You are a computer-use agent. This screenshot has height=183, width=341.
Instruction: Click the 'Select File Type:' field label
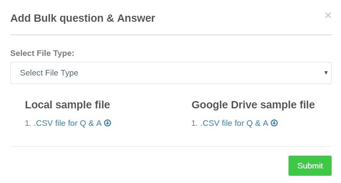tap(42, 53)
